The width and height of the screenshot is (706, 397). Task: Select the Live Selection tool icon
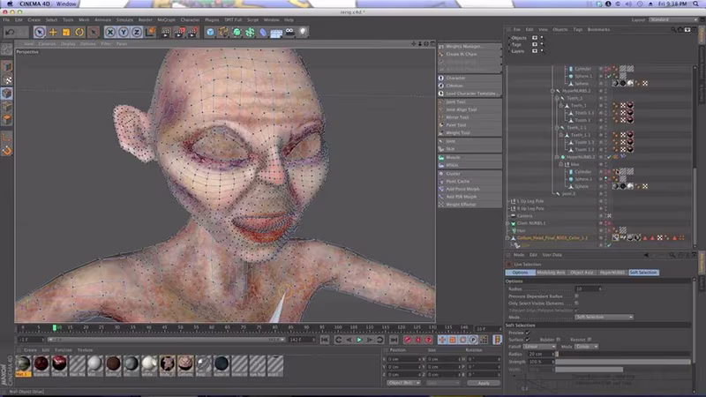[40, 32]
